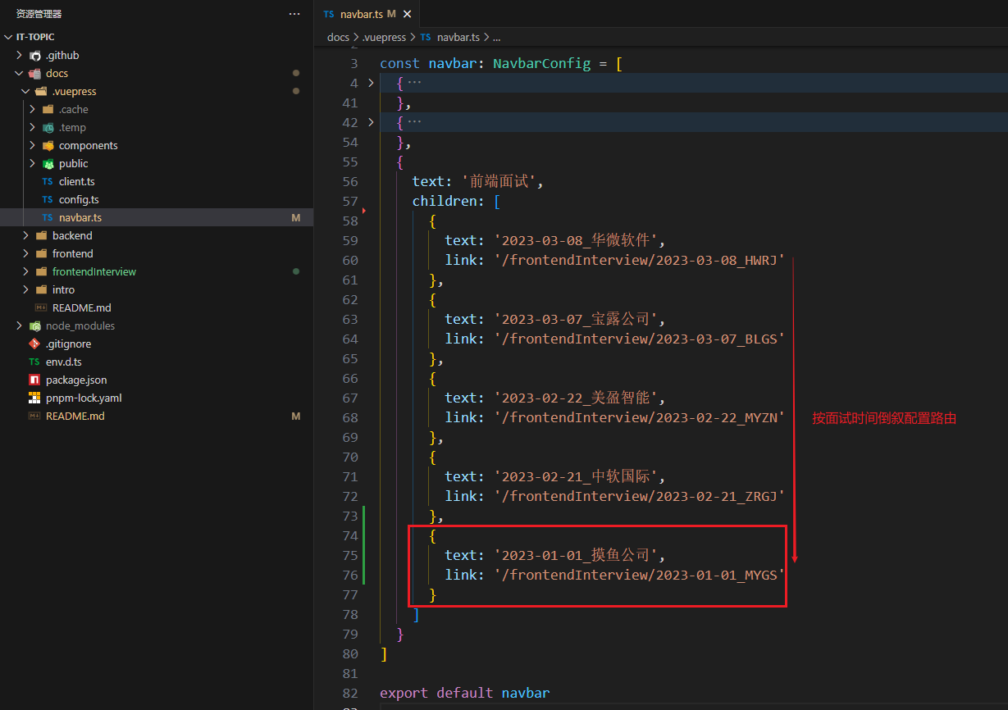The width and height of the screenshot is (1008, 710).
Task: Expand the folded code block at line 42
Action: [x=371, y=122]
